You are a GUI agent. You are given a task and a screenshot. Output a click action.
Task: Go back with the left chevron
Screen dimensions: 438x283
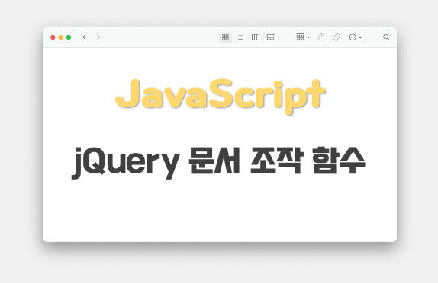(85, 37)
